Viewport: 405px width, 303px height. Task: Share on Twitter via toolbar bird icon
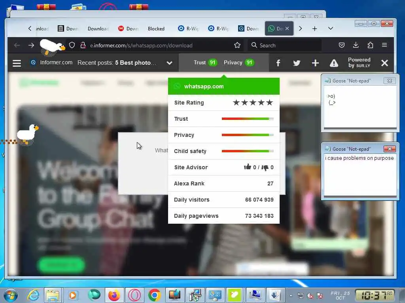(x=297, y=63)
